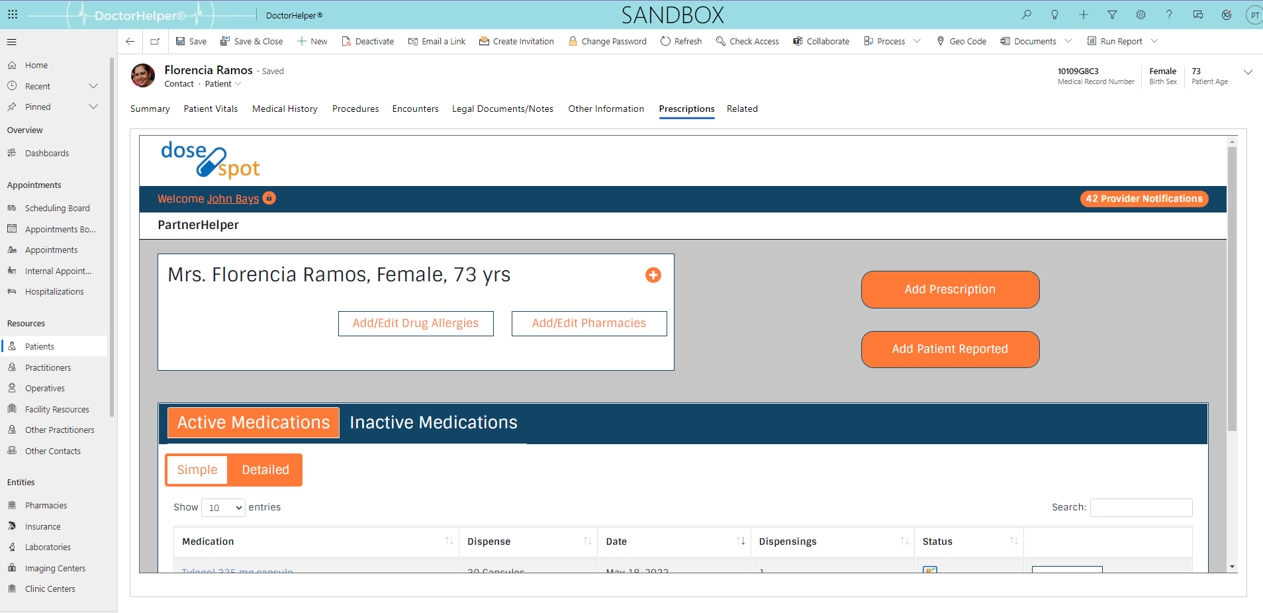Click the status icon in Tylenol row
This screenshot has height=613, width=1263.
click(930, 570)
